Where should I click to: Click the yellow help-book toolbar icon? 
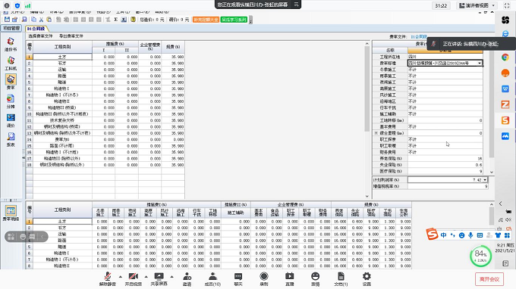pyautogui.click(x=133, y=20)
